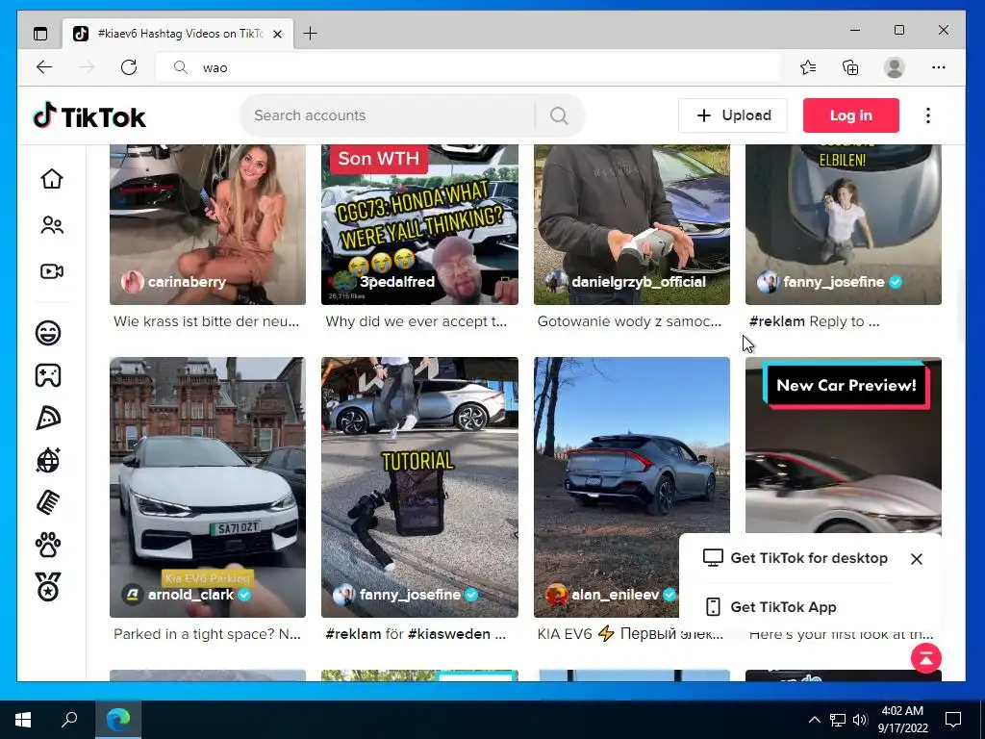Click caption 'Gotowanie wody z samoc...'

[x=629, y=321]
